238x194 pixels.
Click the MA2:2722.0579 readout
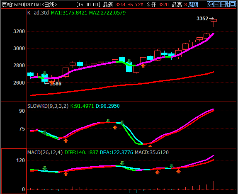pyautogui.click(x=107, y=12)
